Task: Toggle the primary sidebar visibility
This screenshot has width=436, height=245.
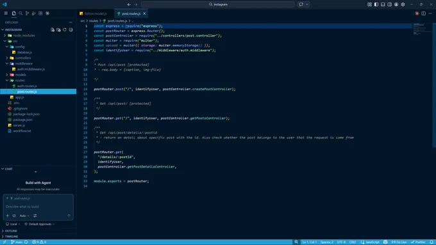Action: click(376, 4)
